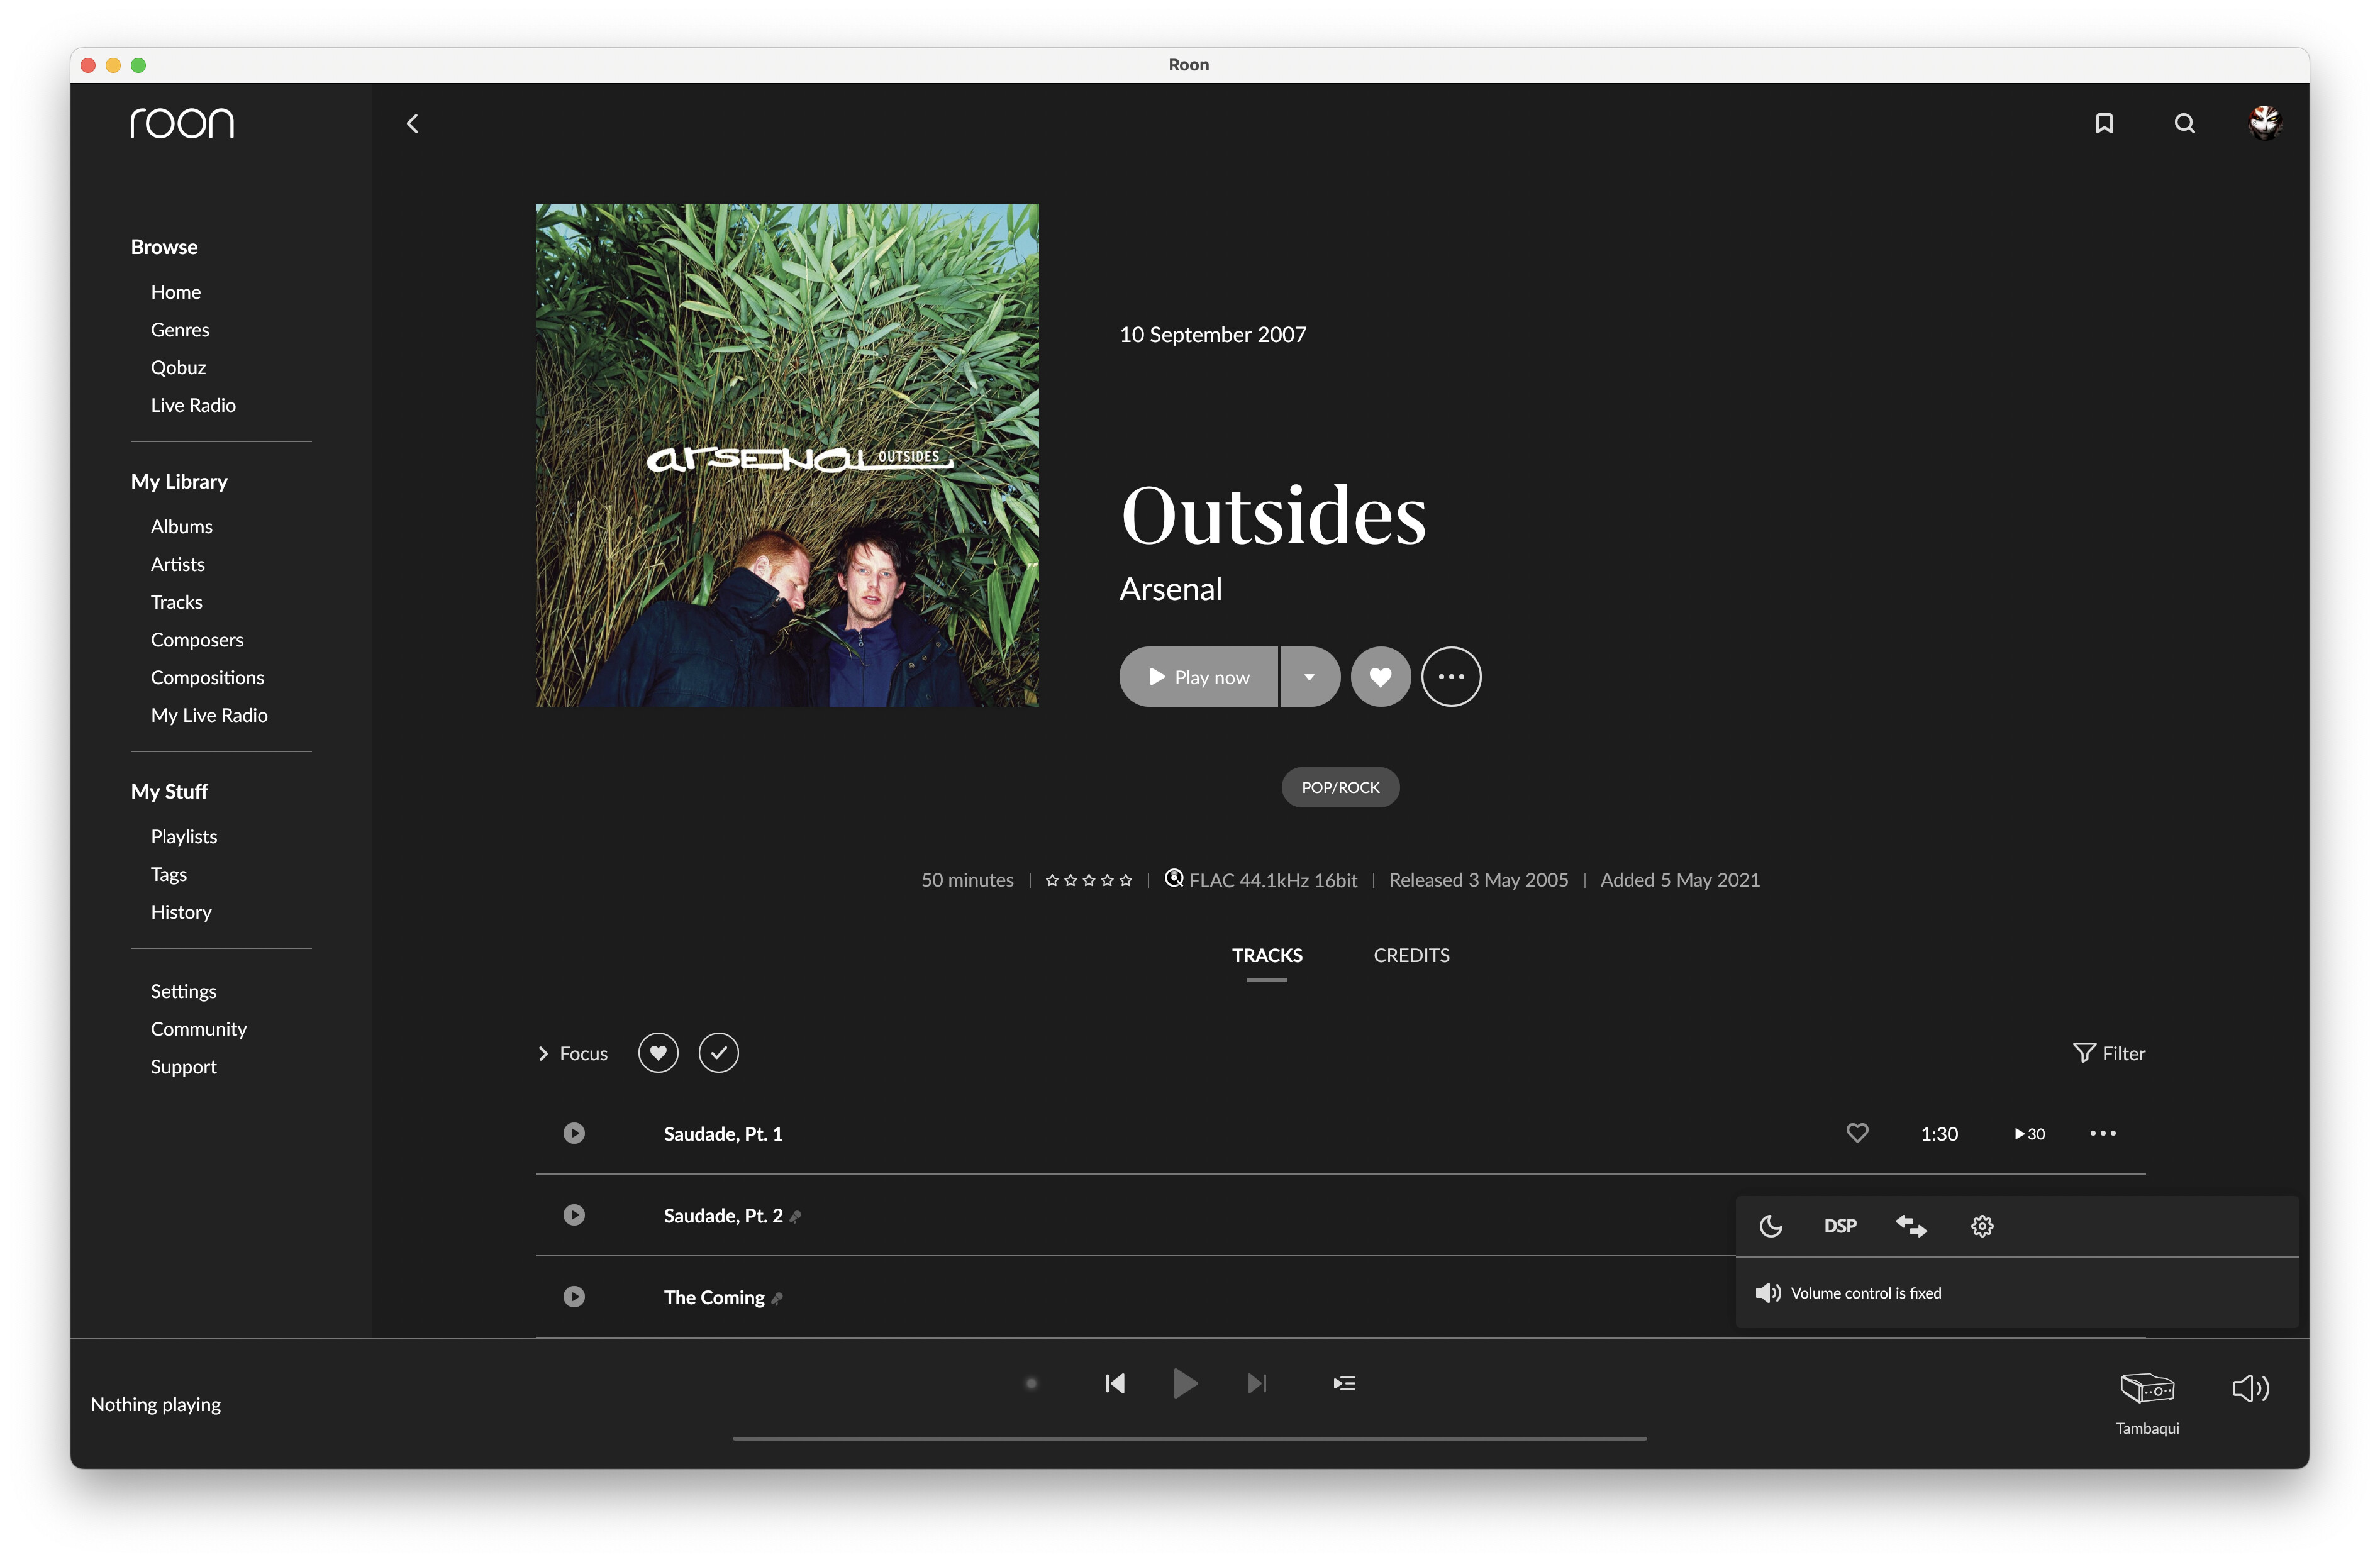Click the POP/ROCK genre tag
This screenshot has height=1562, width=2380.
coord(1340,787)
